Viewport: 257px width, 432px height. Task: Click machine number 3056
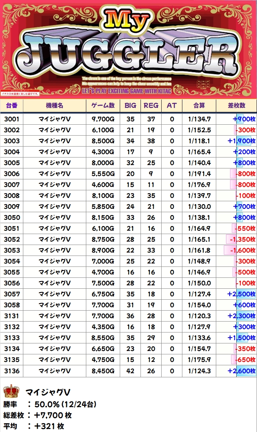click(12, 283)
